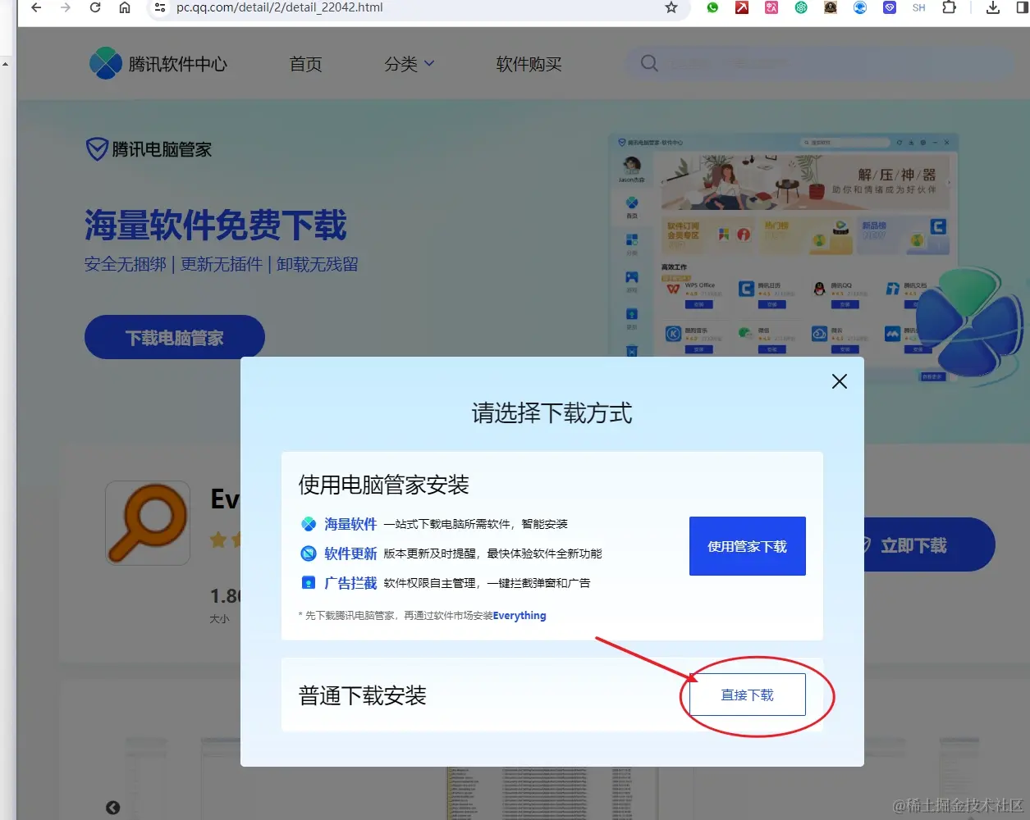The image size is (1030, 820).
Task: Click the 软件更新 feature icon
Action: [x=309, y=553]
